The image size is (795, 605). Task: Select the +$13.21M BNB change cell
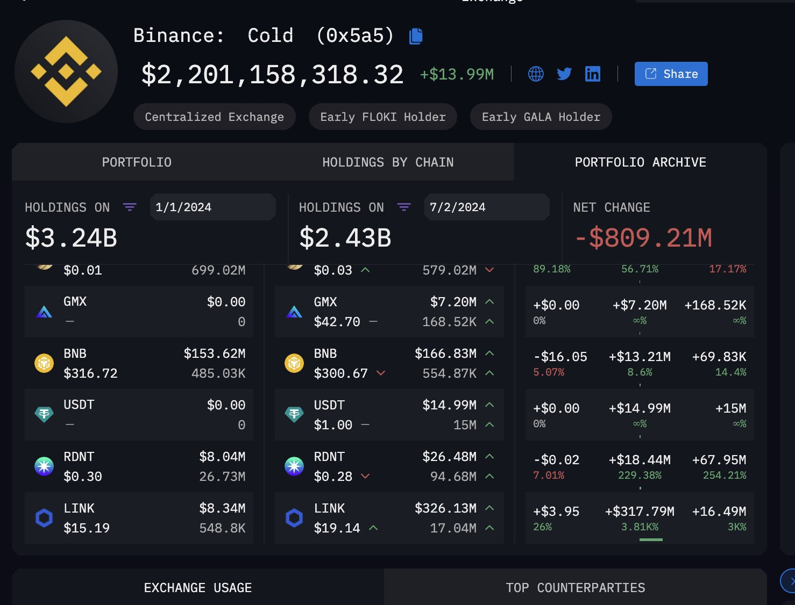point(640,357)
